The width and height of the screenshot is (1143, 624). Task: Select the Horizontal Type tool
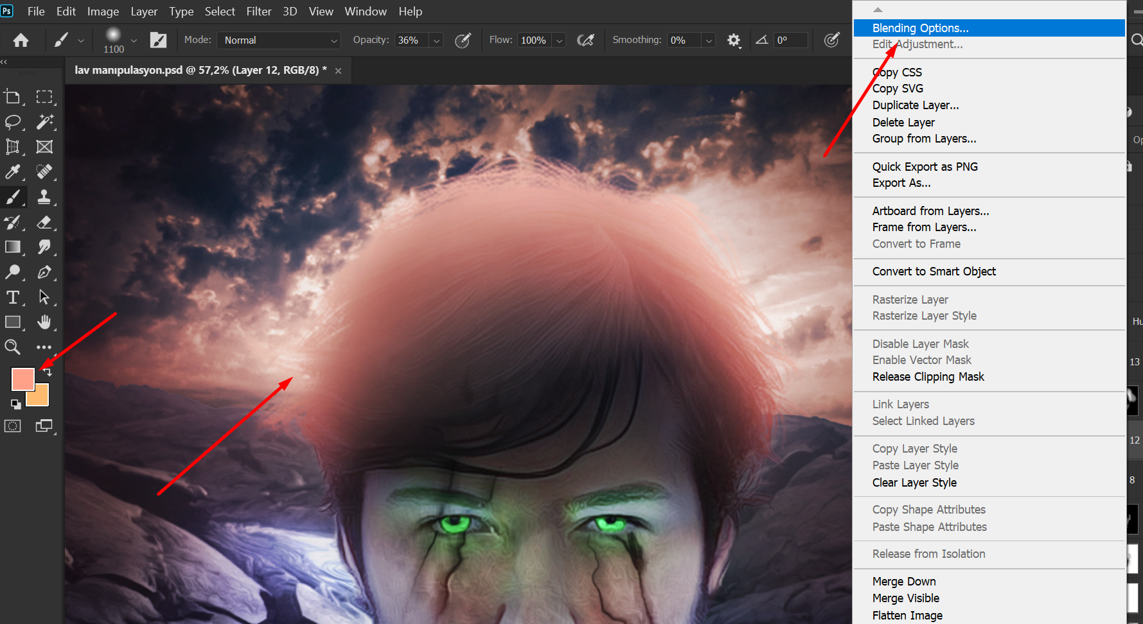12,297
